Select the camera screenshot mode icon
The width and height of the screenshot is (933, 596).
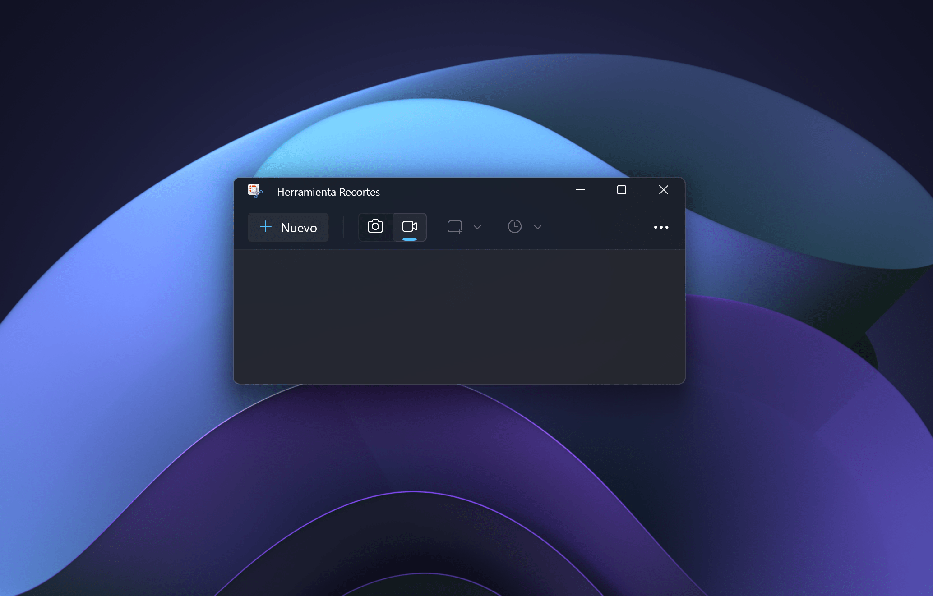tap(375, 227)
